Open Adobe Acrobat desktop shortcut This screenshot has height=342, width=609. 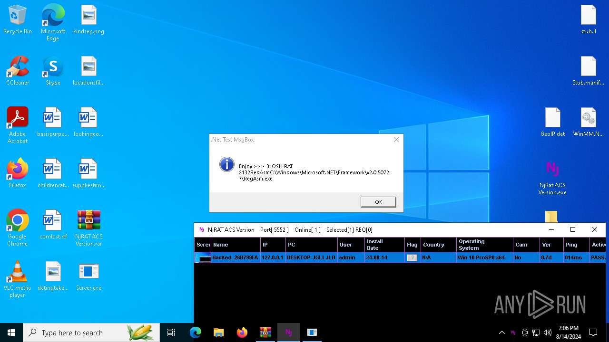(18, 125)
